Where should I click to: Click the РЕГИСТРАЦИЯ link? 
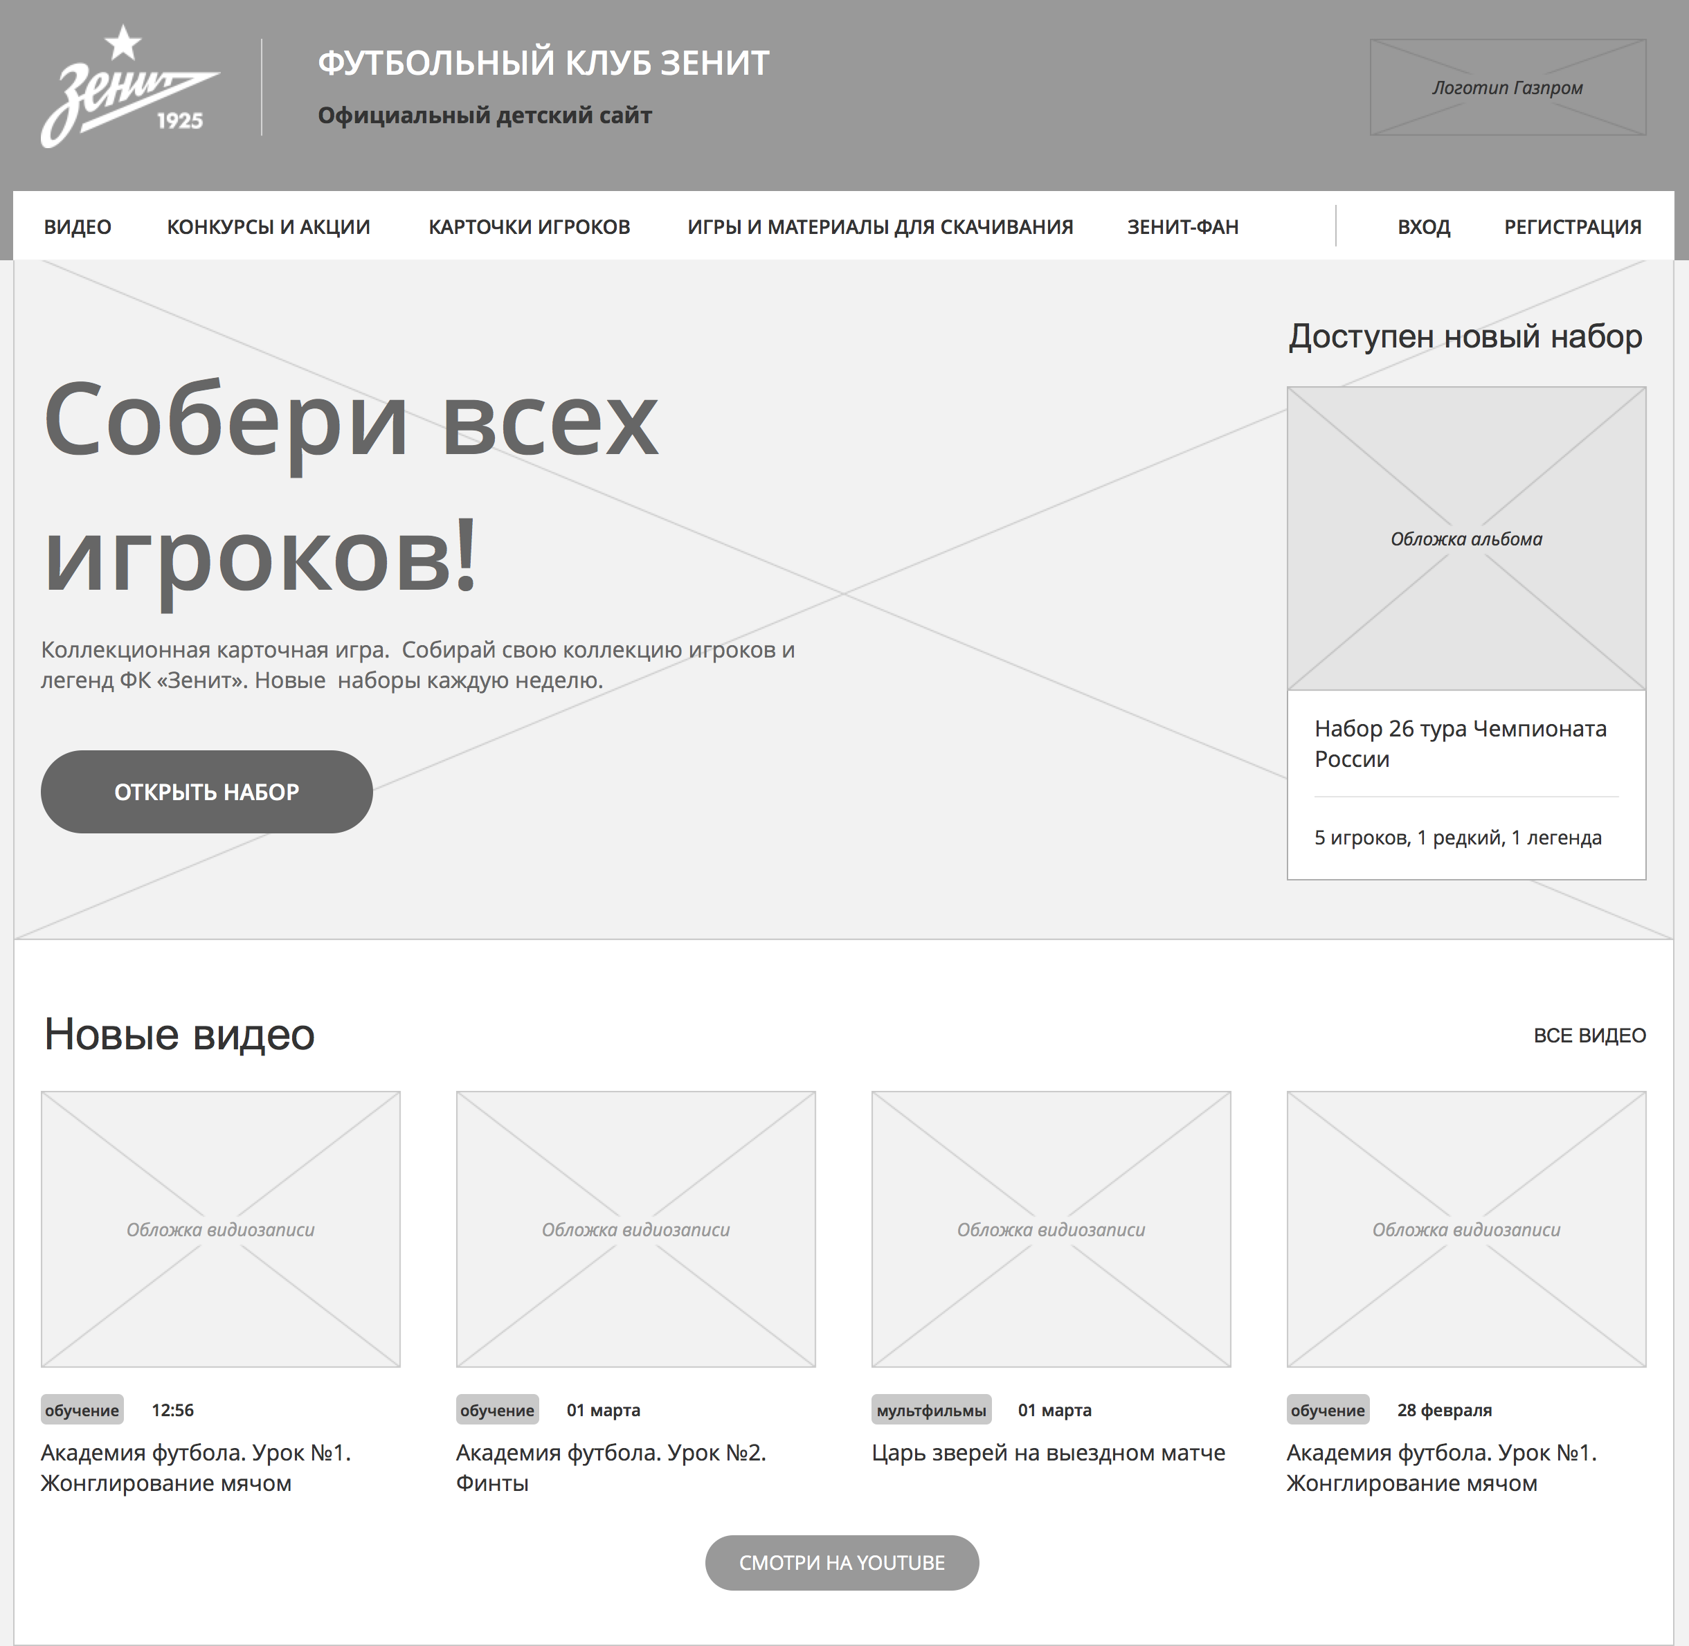coord(1572,226)
